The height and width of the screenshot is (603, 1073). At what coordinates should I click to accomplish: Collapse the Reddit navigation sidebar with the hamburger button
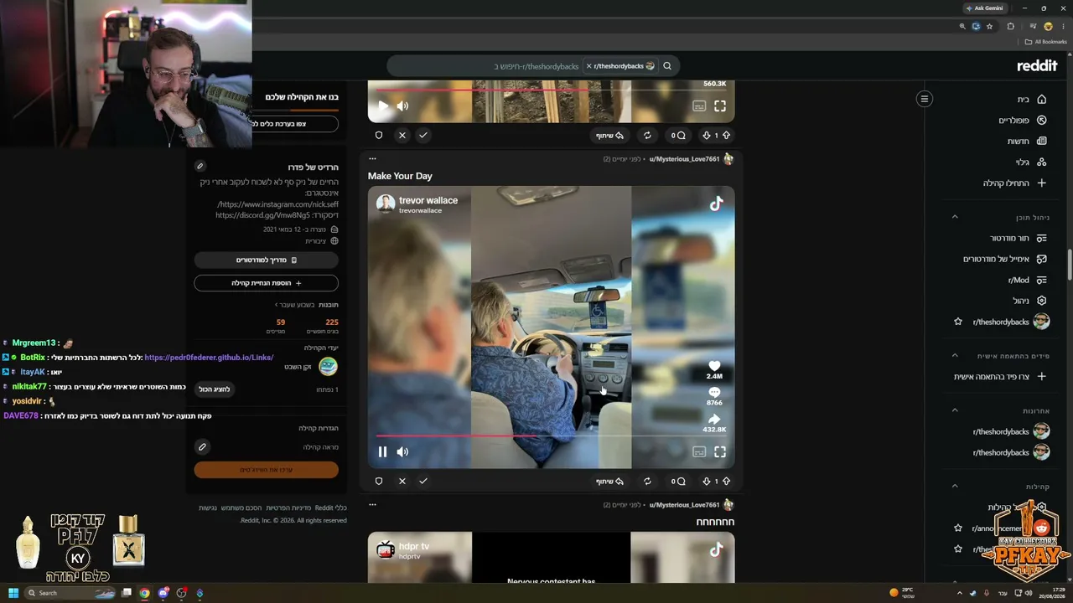[x=925, y=99]
